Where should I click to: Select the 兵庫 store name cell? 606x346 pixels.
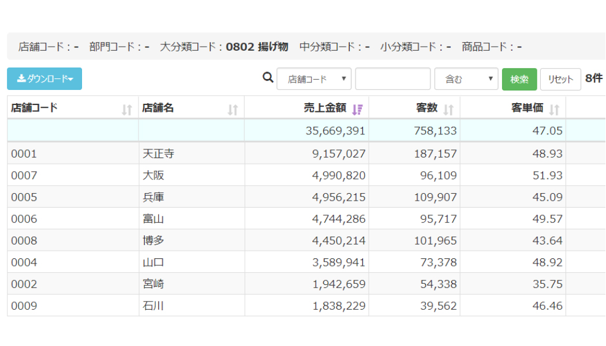pyautogui.click(x=154, y=197)
